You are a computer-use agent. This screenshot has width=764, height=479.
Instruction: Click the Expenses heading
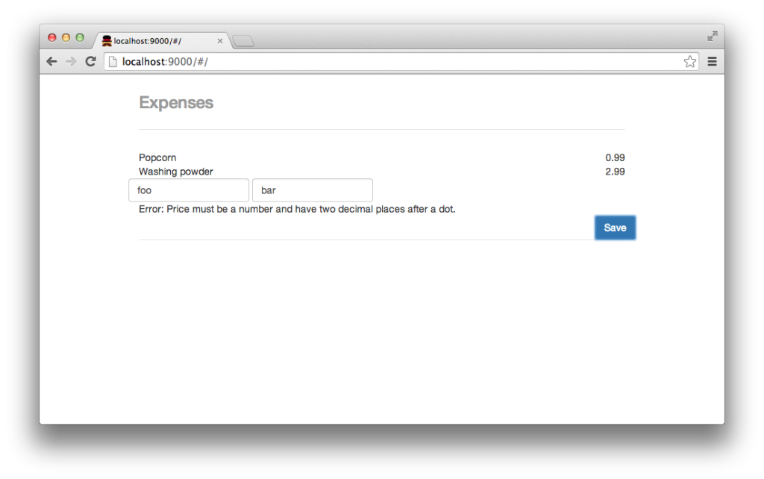point(176,103)
